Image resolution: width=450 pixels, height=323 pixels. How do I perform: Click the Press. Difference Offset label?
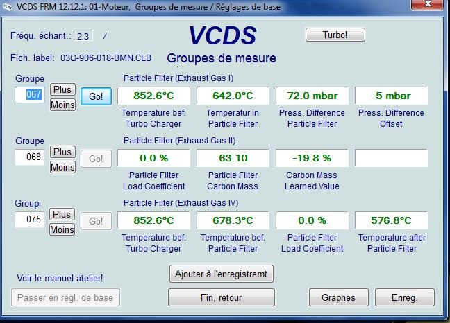pyautogui.click(x=391, y=119)
